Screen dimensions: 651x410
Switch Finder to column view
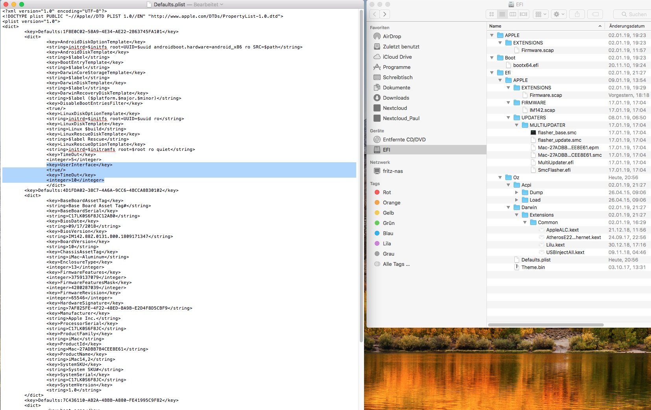pos(513,14)
